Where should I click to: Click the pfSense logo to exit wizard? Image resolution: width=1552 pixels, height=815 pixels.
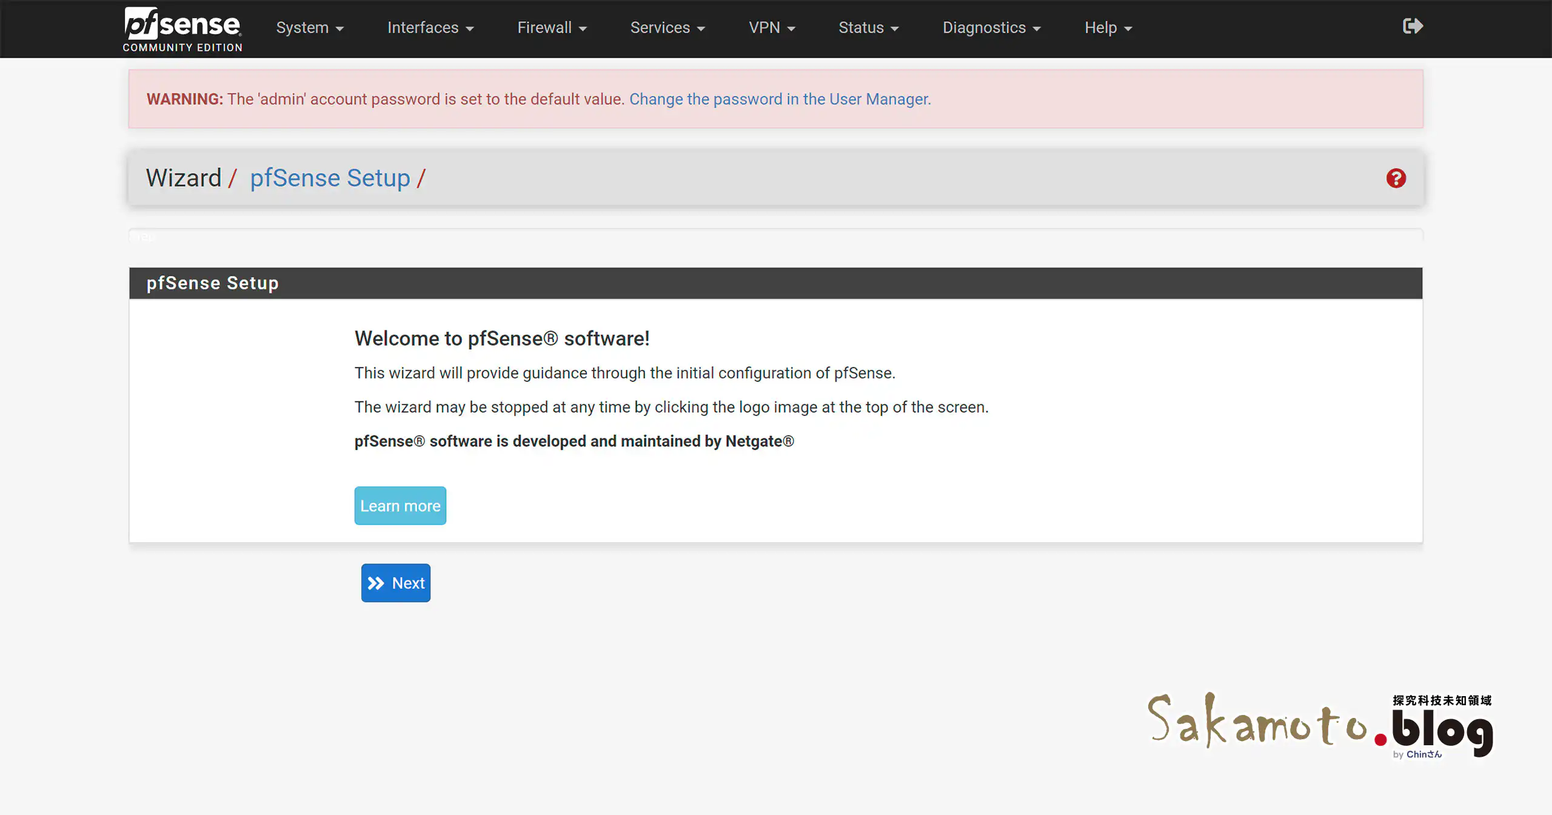182,27
